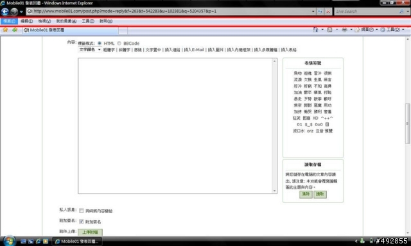Open the 文字顏色 dropdown
This screenshot has height=246, width=411.
[x=90, y=50]
